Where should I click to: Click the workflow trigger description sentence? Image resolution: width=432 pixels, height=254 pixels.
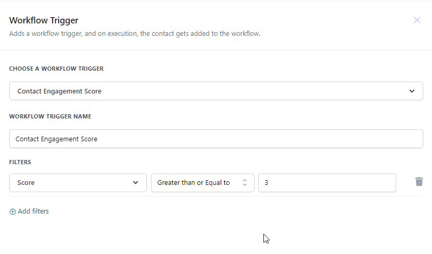pyautogui.click(x=135, y=34)
